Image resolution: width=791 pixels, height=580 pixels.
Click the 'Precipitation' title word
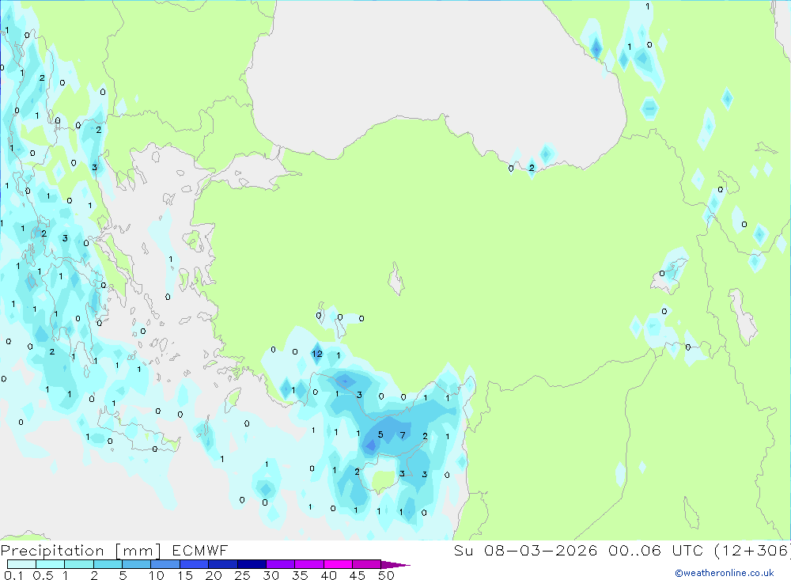[x=52, y=550]
